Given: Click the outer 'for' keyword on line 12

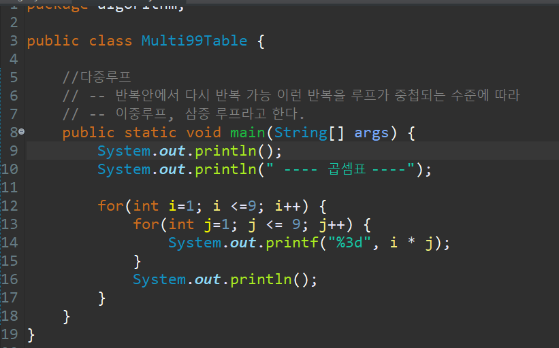Looking at the screenshot, I should tap(110, 206).
